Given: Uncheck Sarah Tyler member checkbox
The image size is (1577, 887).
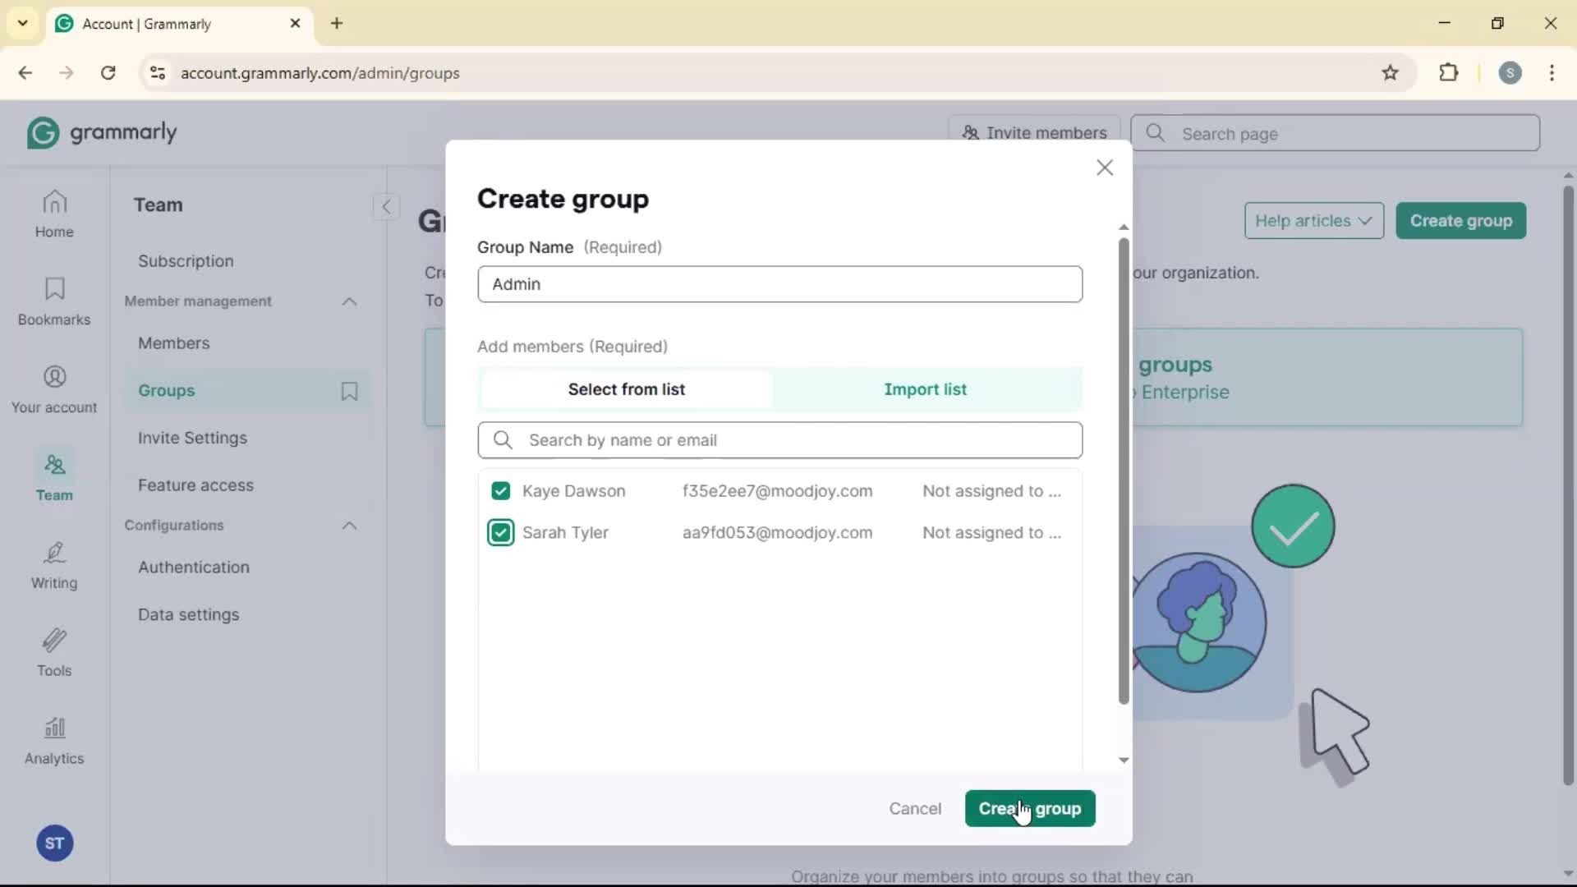Looking at the screenshot, I should 500,533.
